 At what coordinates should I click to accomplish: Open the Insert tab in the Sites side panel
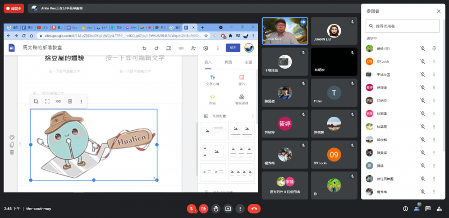[208, 62]
